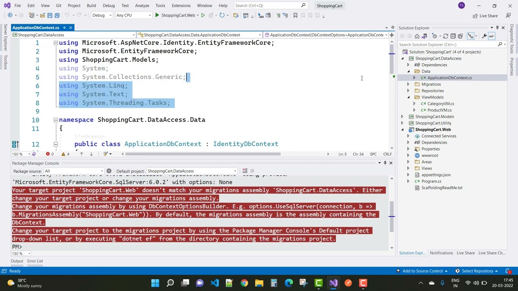Viewport: 518px width, 291px height.
Task: Toggle bookmark icon in the toolbar
Action: [x=295, y=15]
